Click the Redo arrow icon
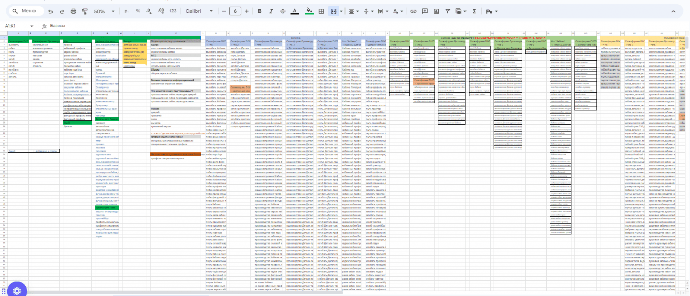Viewport: 690px width, 296px height. click(62, 11)
